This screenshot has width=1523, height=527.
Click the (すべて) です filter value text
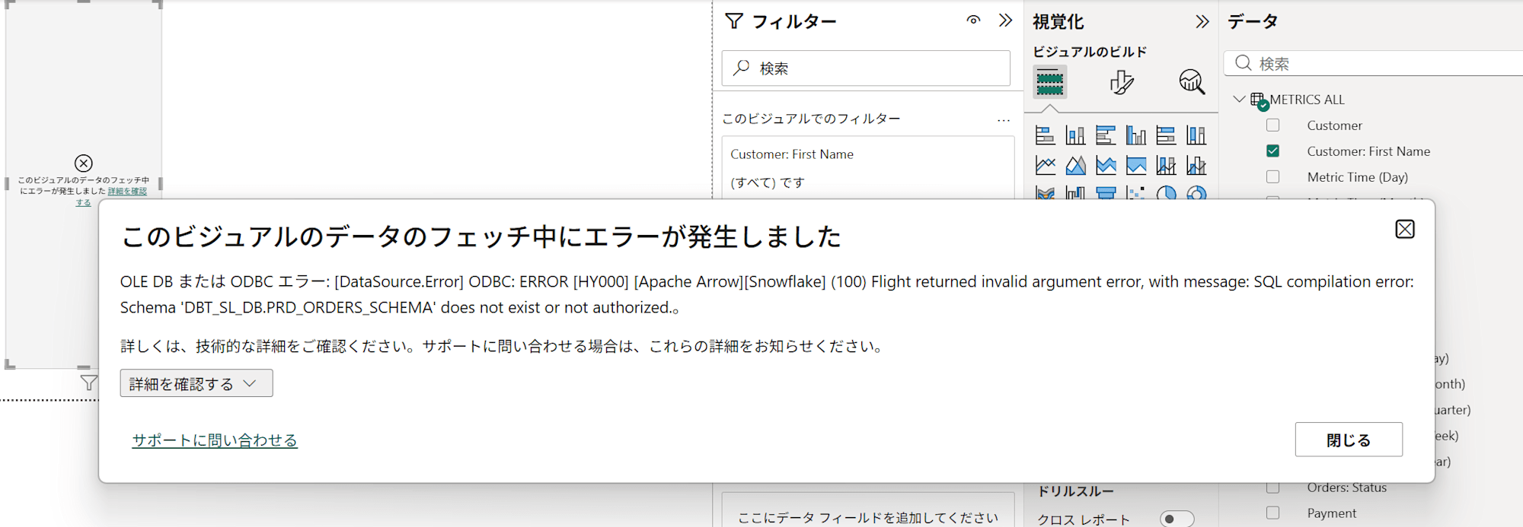point(767,183)
